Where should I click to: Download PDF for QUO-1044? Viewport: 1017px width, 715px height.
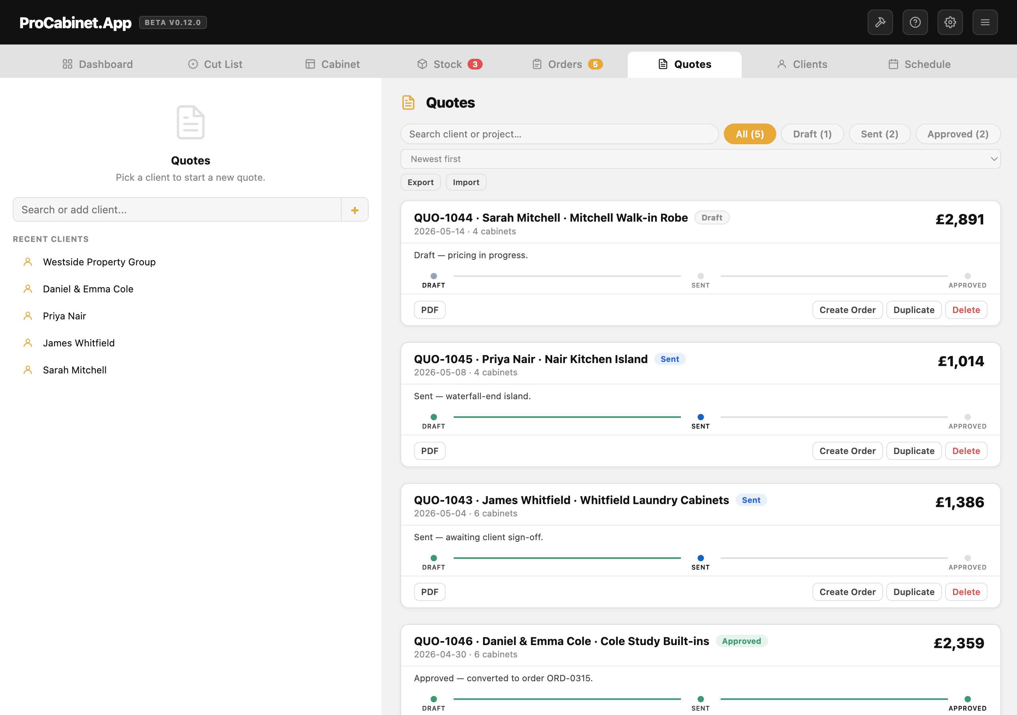430,310
